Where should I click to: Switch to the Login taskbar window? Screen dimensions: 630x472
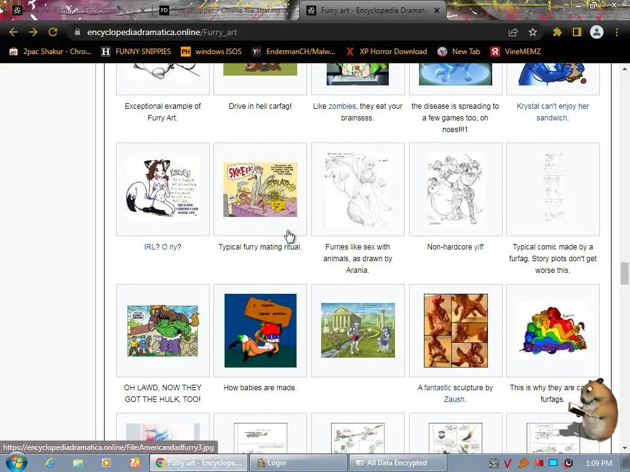click(x=298, y=463)
